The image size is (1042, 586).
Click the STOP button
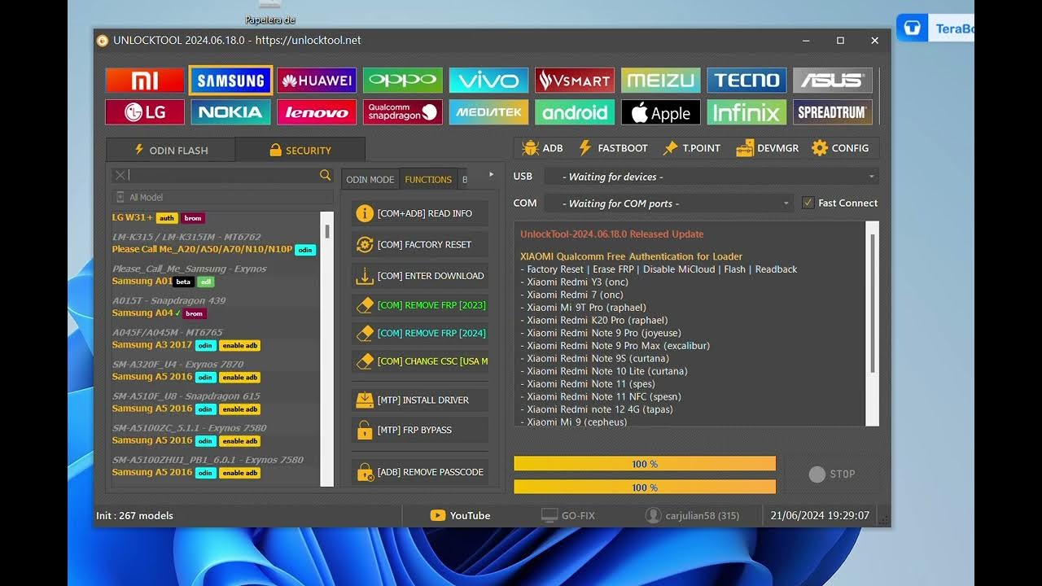(x=832, y=474)
